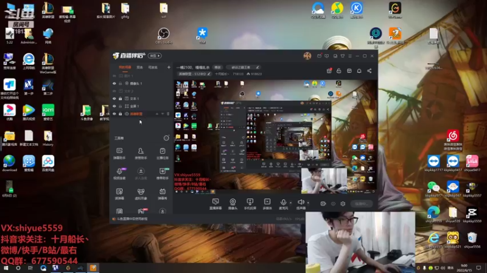Open the mail icon in the title bar
This screenshot has width=487, height=273.
pyautogui.click(x=319, y=56)
